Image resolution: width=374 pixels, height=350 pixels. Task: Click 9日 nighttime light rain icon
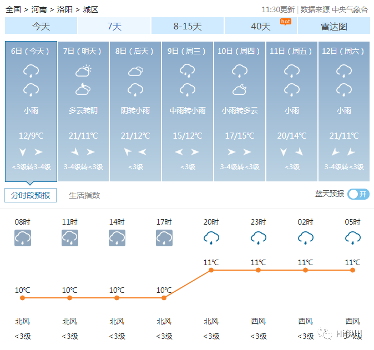tap(187, 90)
